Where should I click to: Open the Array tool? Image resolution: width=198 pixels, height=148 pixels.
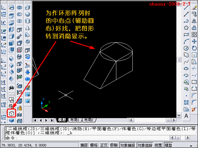194,35
